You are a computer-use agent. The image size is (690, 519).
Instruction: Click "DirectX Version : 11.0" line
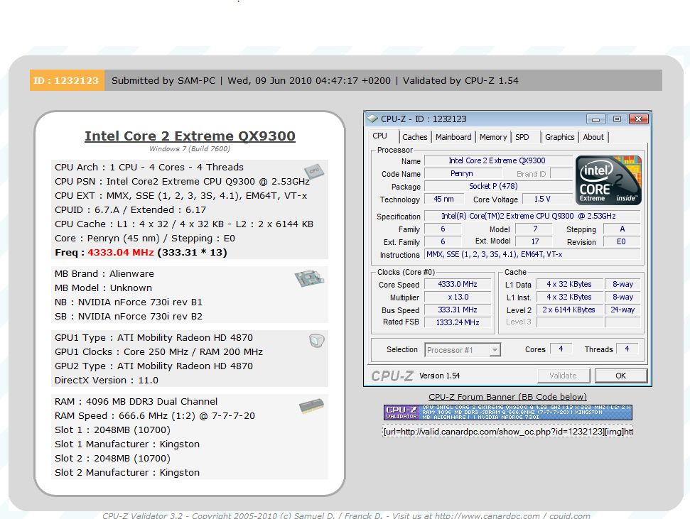pos(107,381)
